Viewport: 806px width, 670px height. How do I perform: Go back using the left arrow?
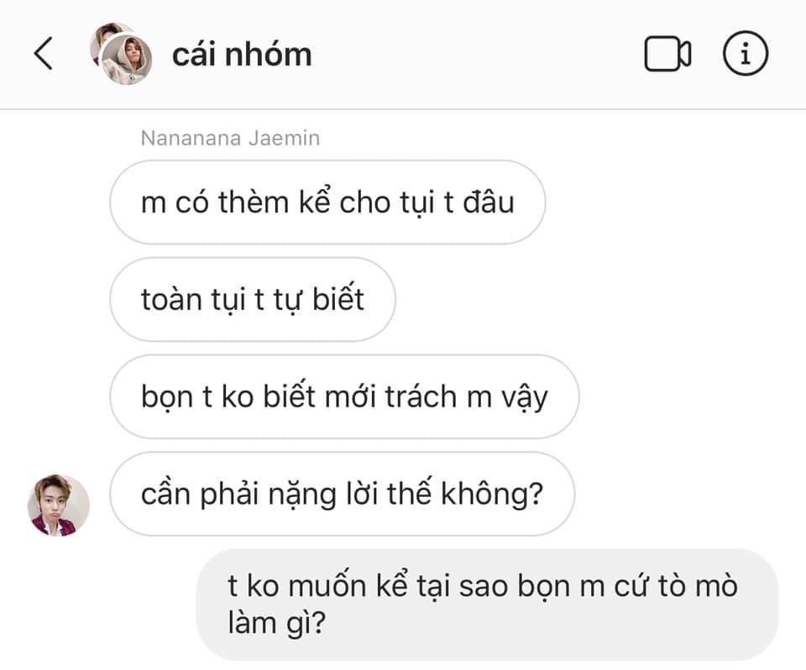point(43,54)
